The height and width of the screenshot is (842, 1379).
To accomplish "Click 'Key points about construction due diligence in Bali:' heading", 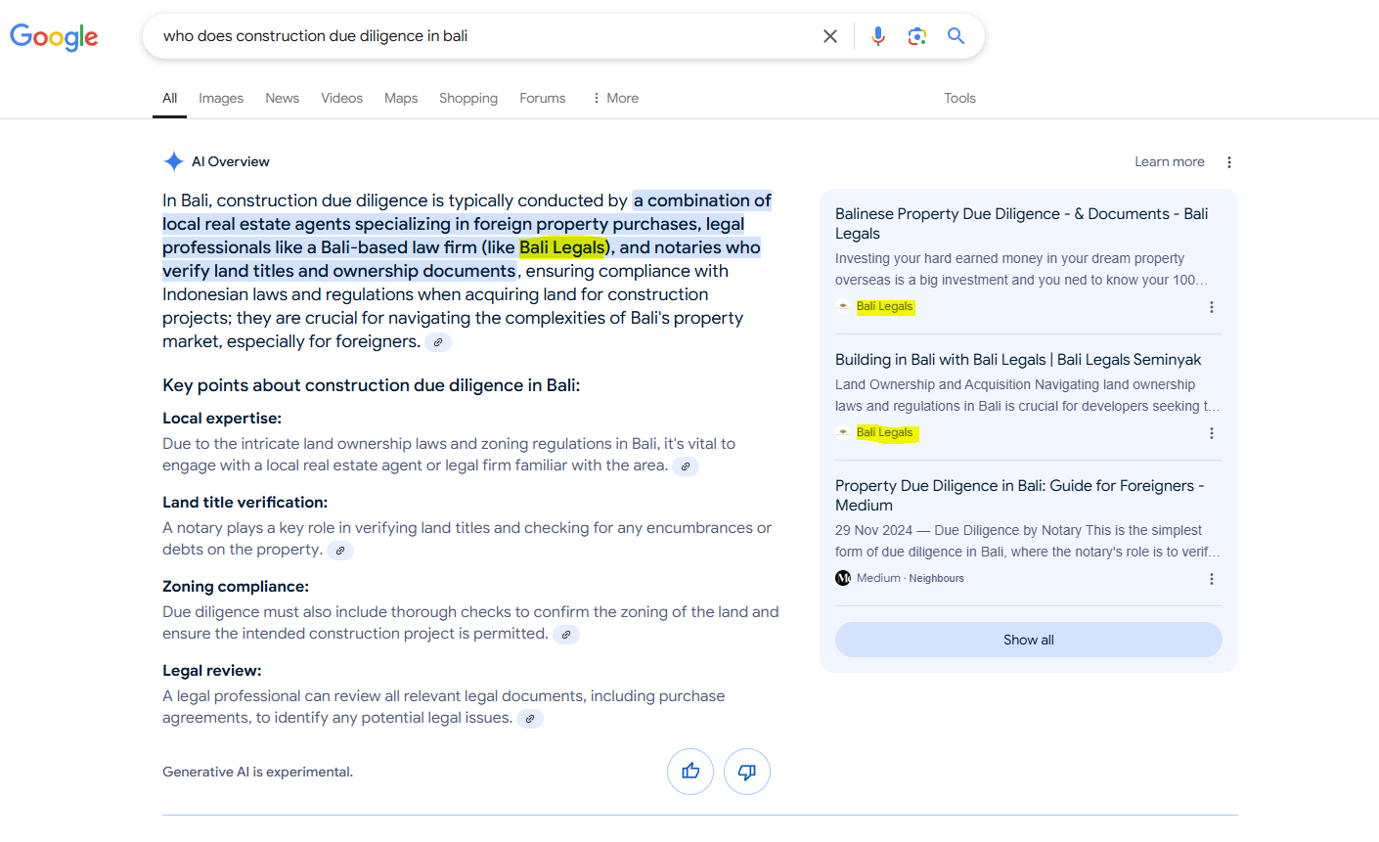I will 372,385.
